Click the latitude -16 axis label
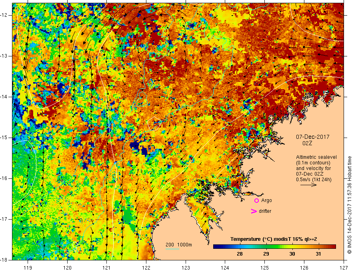Viewport: 352px width, 272px height. point(4,179)
